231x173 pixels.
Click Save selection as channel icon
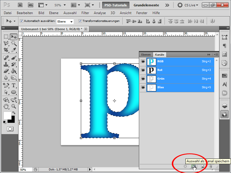point(193,166)
